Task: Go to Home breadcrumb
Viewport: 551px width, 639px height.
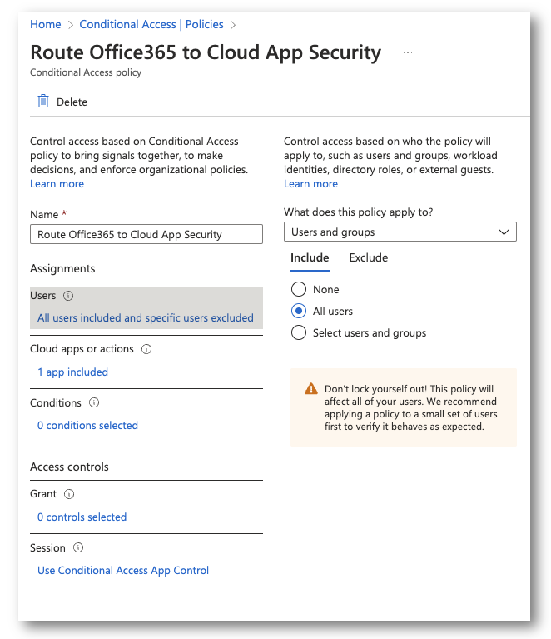Action: coord(46,24)
